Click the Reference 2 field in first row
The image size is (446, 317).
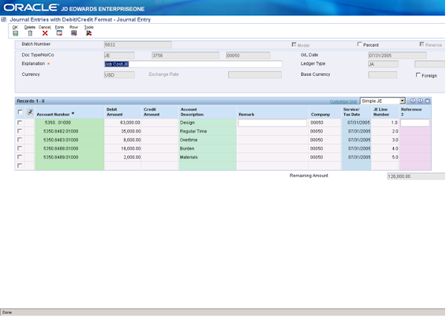point(415,123)
